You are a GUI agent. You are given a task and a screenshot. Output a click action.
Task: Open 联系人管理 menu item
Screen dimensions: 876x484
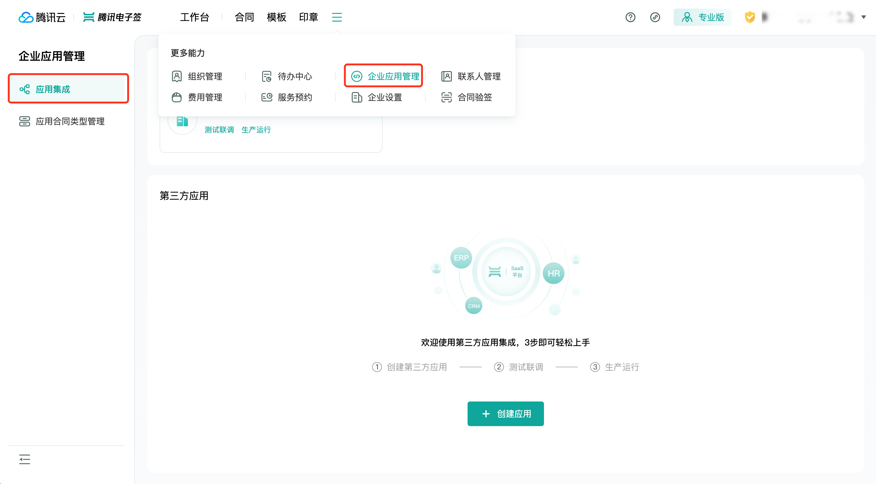coord(471,76)
